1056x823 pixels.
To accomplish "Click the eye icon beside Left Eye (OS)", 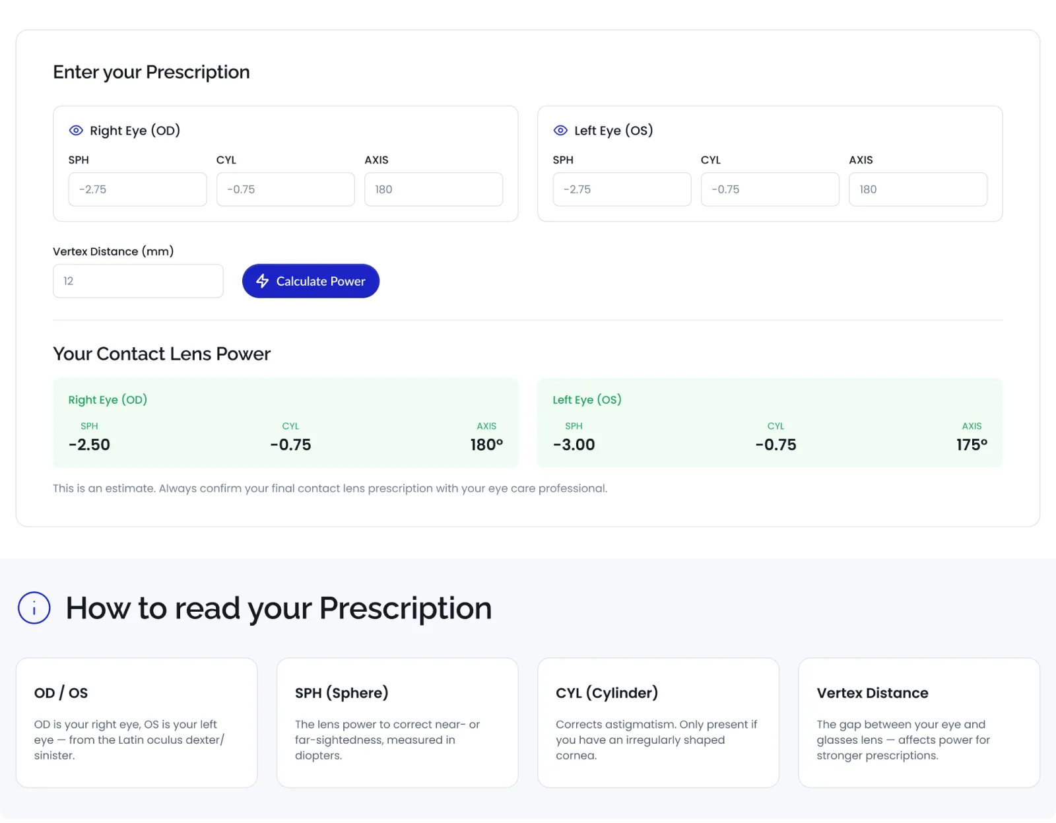I will 560,131.
